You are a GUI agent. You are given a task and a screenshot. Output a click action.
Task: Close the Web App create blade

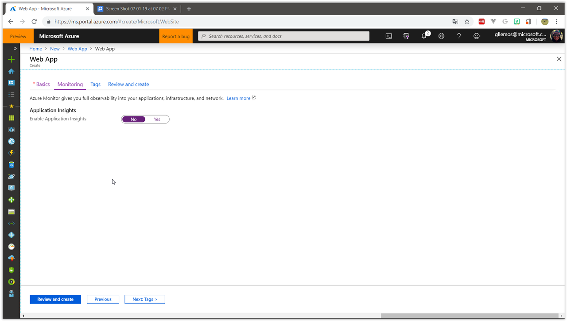(559, 59)
